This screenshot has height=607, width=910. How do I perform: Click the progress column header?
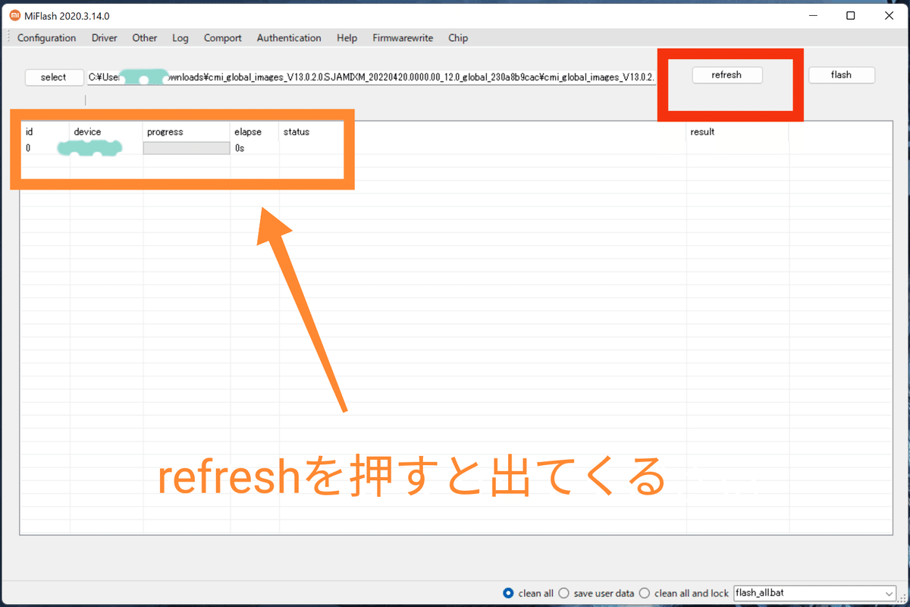click(187, 132)
